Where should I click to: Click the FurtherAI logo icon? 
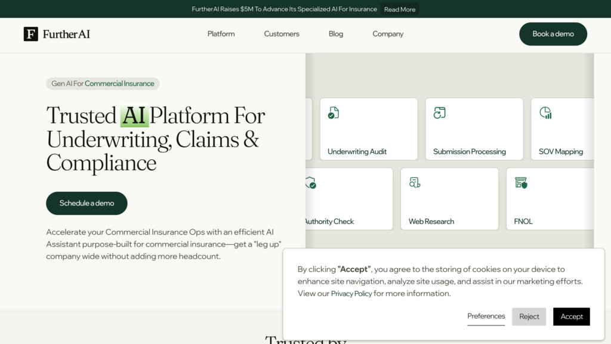pos(31,34)
